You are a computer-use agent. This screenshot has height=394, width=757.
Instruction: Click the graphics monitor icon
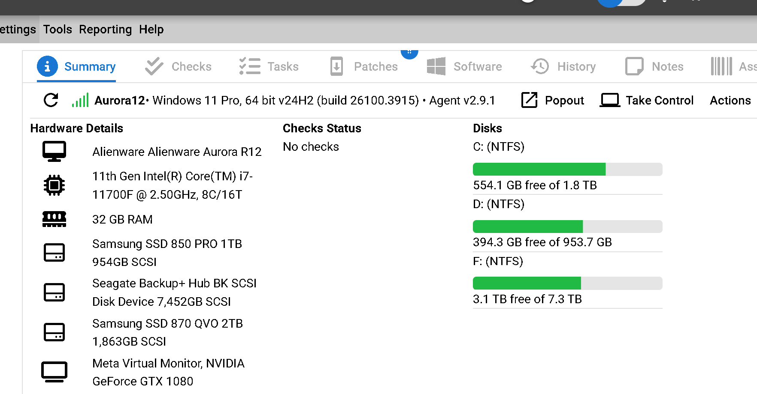pyautogui.click(x=54, y=372)
